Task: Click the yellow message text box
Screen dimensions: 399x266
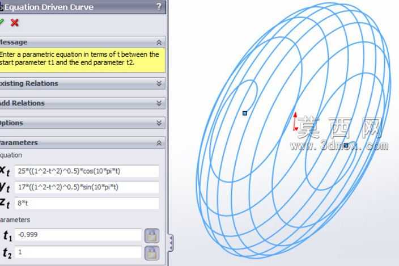Action: point(82,60)
